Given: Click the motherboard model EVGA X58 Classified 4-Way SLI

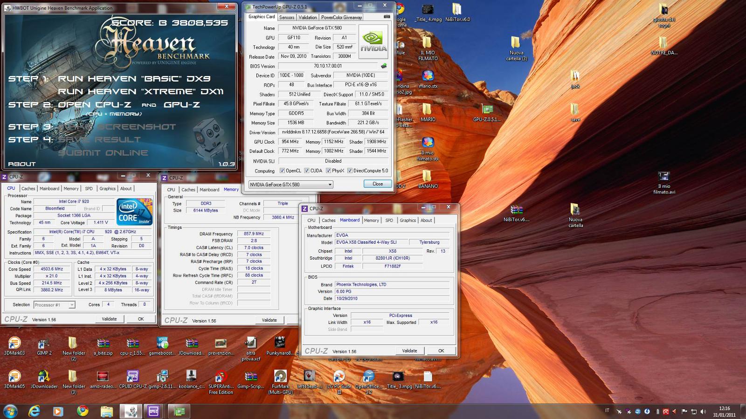Looking at the screenshot, I should click(x=371, y=242).
